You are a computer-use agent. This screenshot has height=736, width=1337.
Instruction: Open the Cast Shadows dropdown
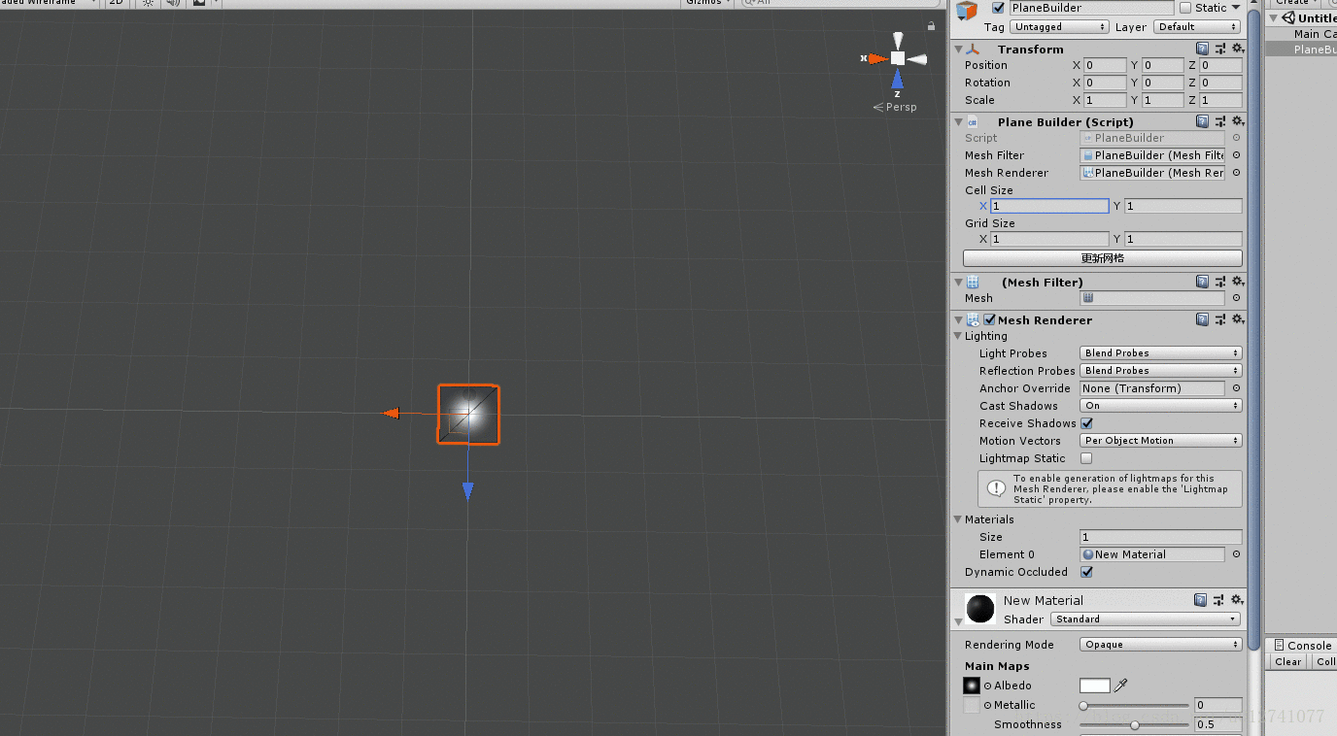(1160, 406)
